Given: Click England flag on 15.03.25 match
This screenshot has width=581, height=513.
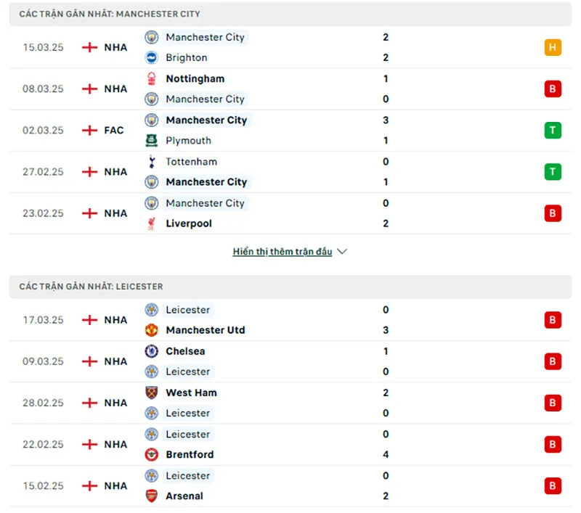Looking at the screenshot, I should (89, 48).
